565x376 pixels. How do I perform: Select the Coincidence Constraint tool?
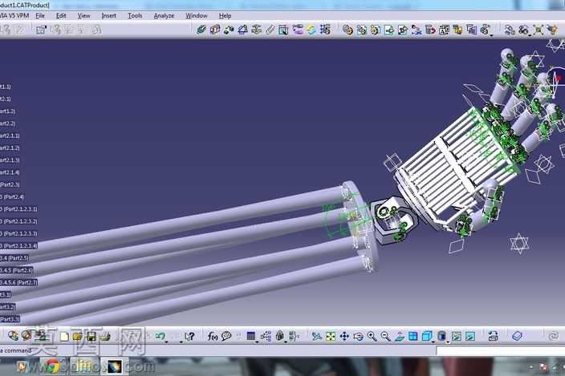click(x=201, y=30)
